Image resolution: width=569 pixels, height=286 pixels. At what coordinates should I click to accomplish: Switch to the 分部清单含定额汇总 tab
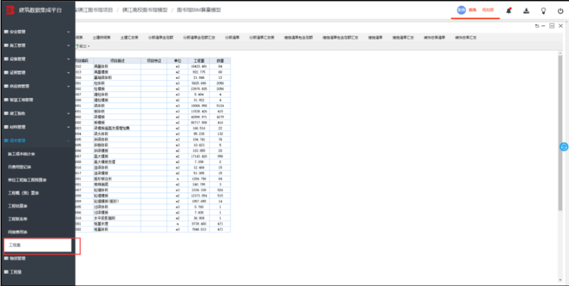tap(199, 37)
